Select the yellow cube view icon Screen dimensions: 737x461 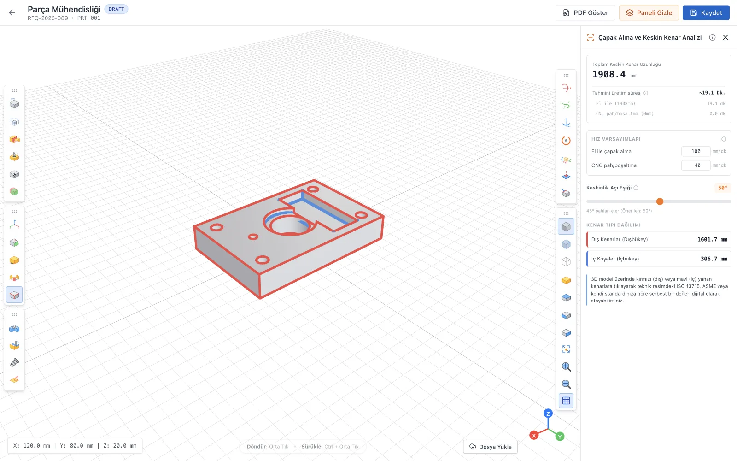[x=566, y=280]
